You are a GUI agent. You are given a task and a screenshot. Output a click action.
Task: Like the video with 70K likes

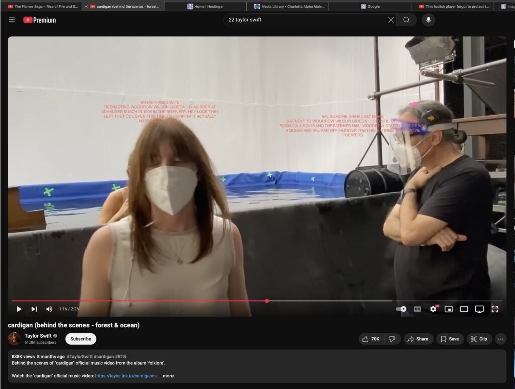click(371, 339)
